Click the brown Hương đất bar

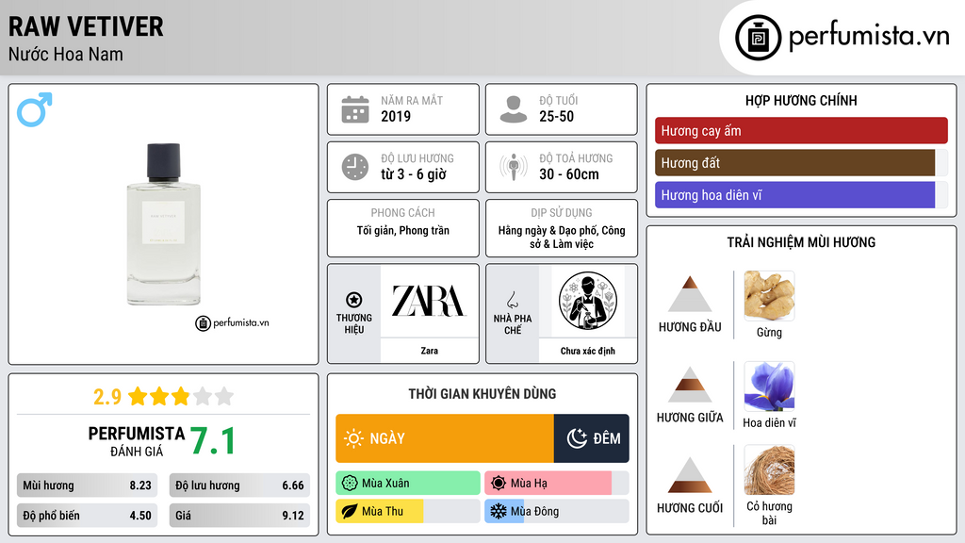[795, 162]
